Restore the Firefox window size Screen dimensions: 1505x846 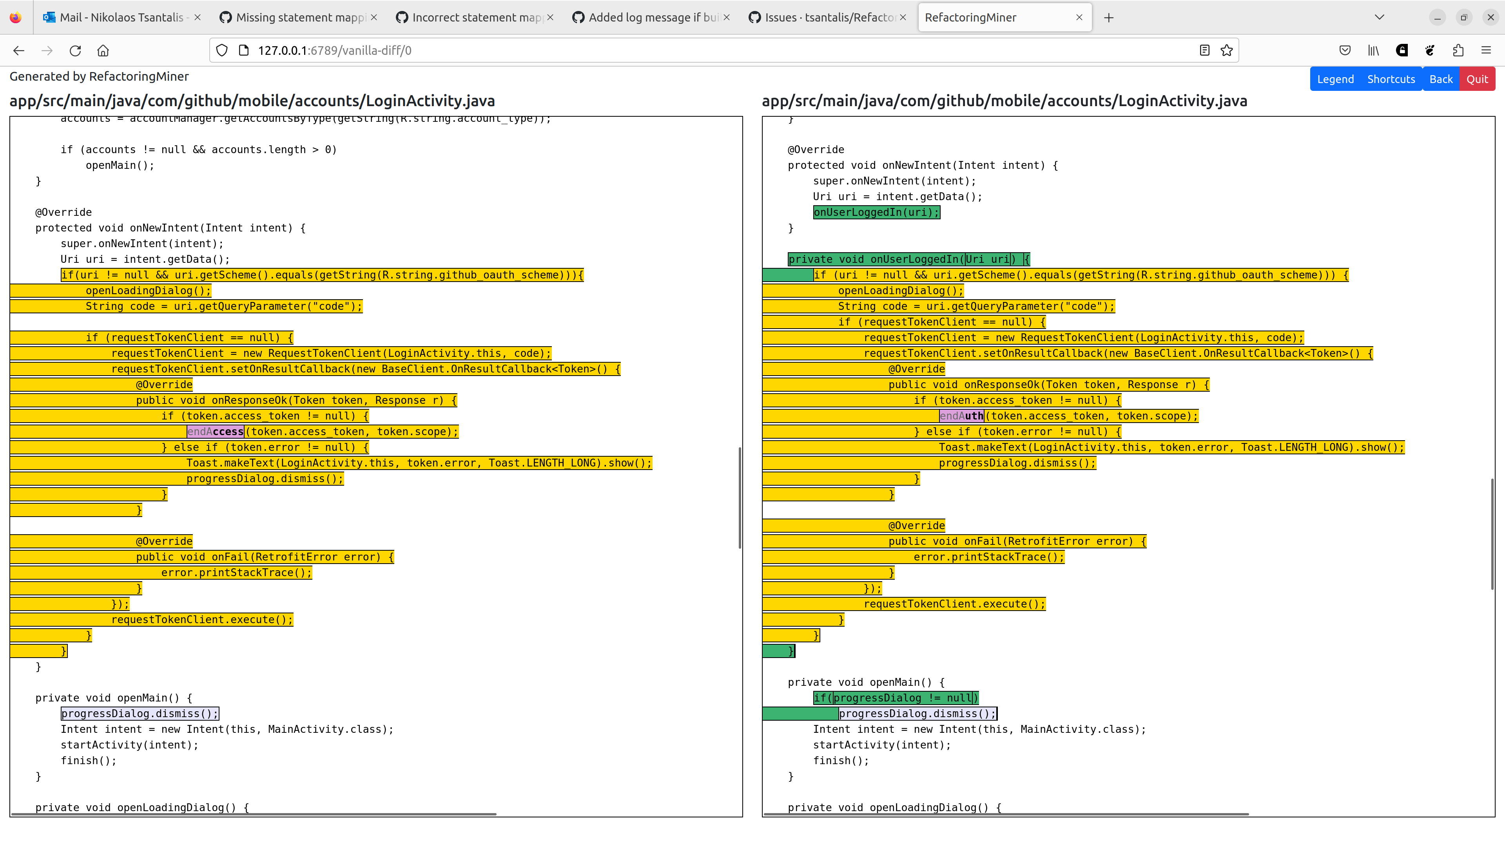tap(1464, 18)
